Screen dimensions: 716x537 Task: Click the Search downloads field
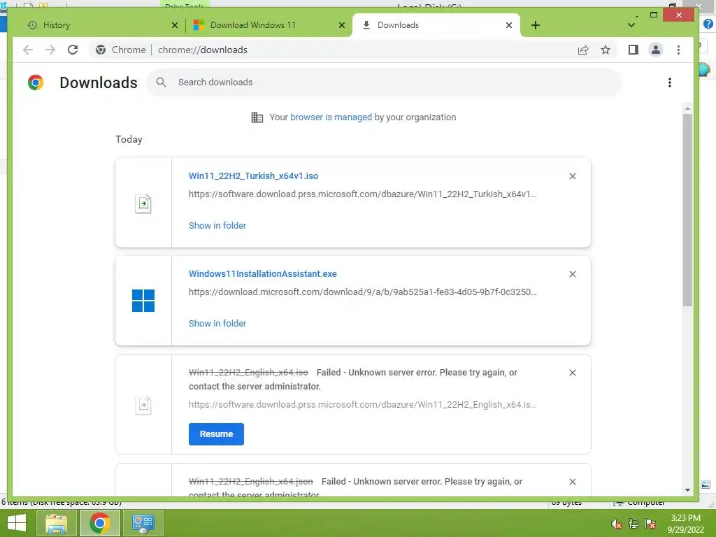(384, 83)
